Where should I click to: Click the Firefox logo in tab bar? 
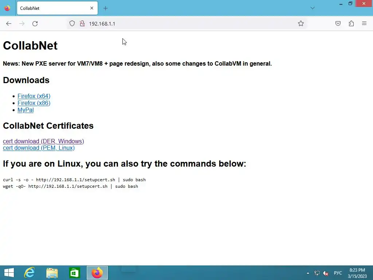tap(7, 8)
